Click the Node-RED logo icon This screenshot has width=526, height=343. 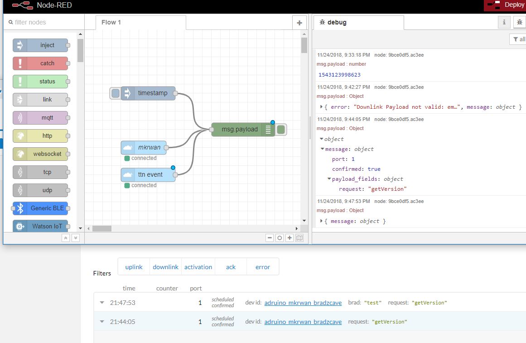pos(22,5)
